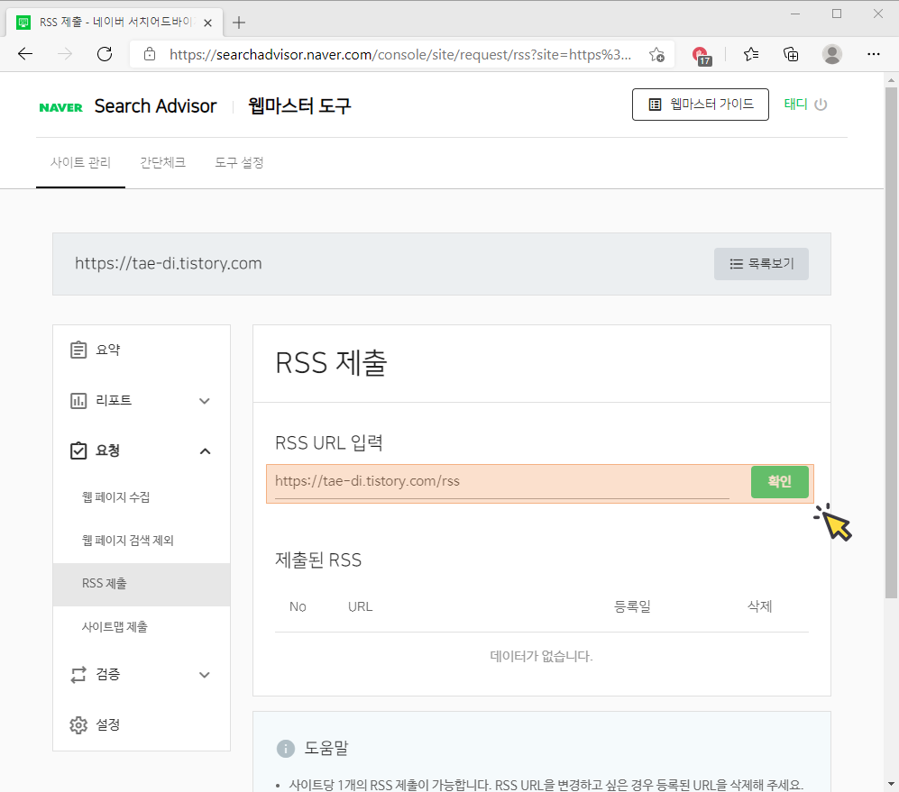Click the 요청 request checkmark icon

tap(78, 451)
